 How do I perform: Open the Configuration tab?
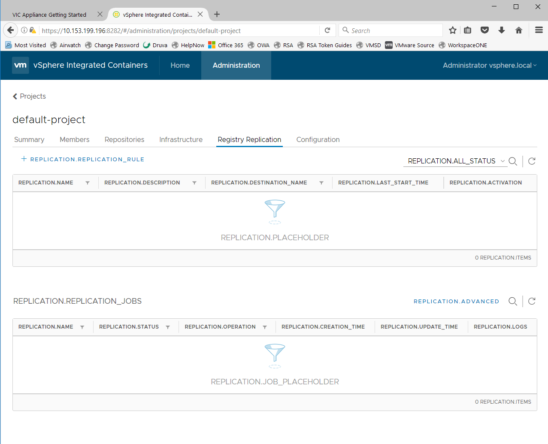tap(318, 140)
